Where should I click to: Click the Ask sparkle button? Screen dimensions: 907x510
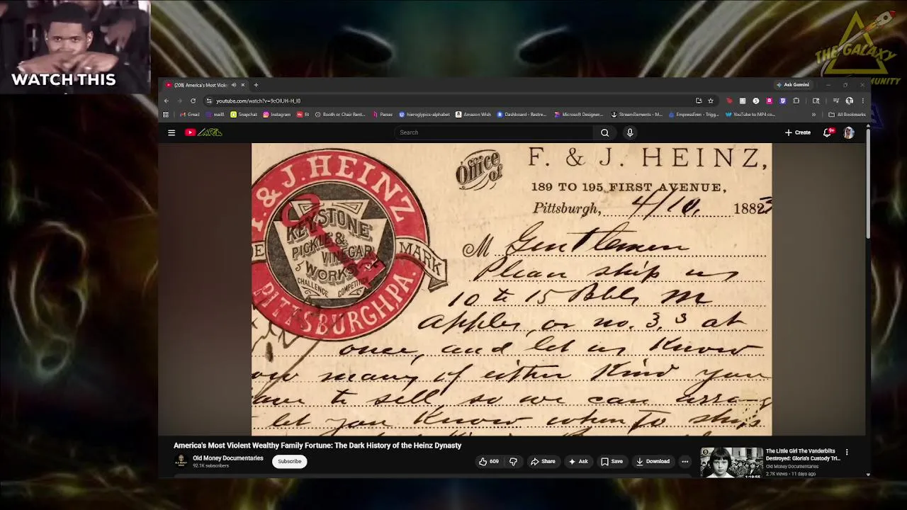[578, 461]
